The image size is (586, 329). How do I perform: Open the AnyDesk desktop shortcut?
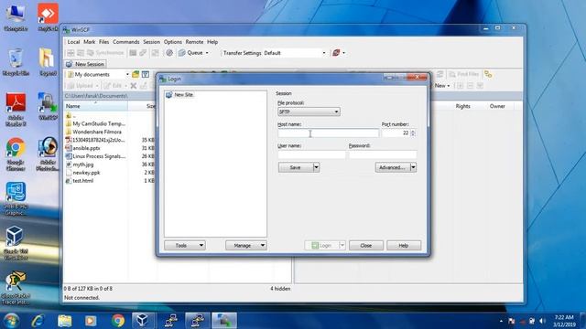48,17
